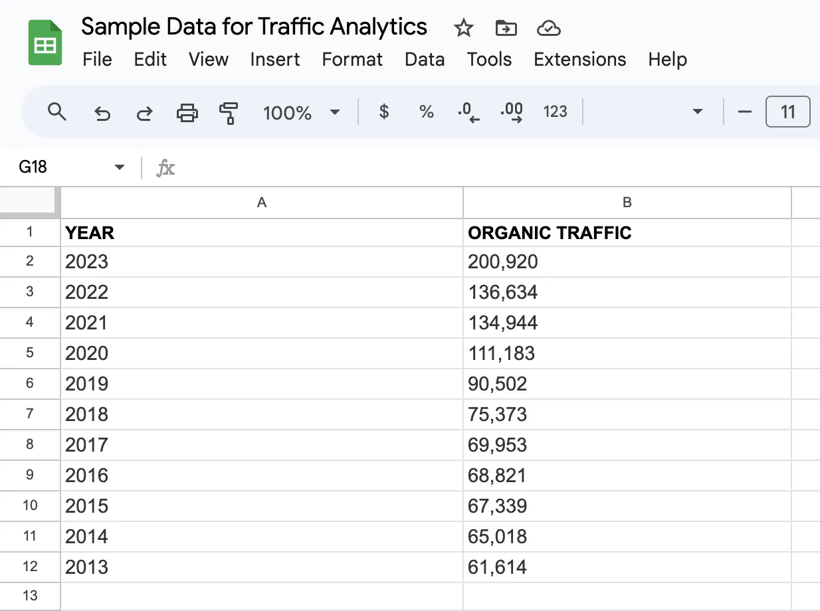Open the Format menu
820x611 pixels.
coord(352,59)
